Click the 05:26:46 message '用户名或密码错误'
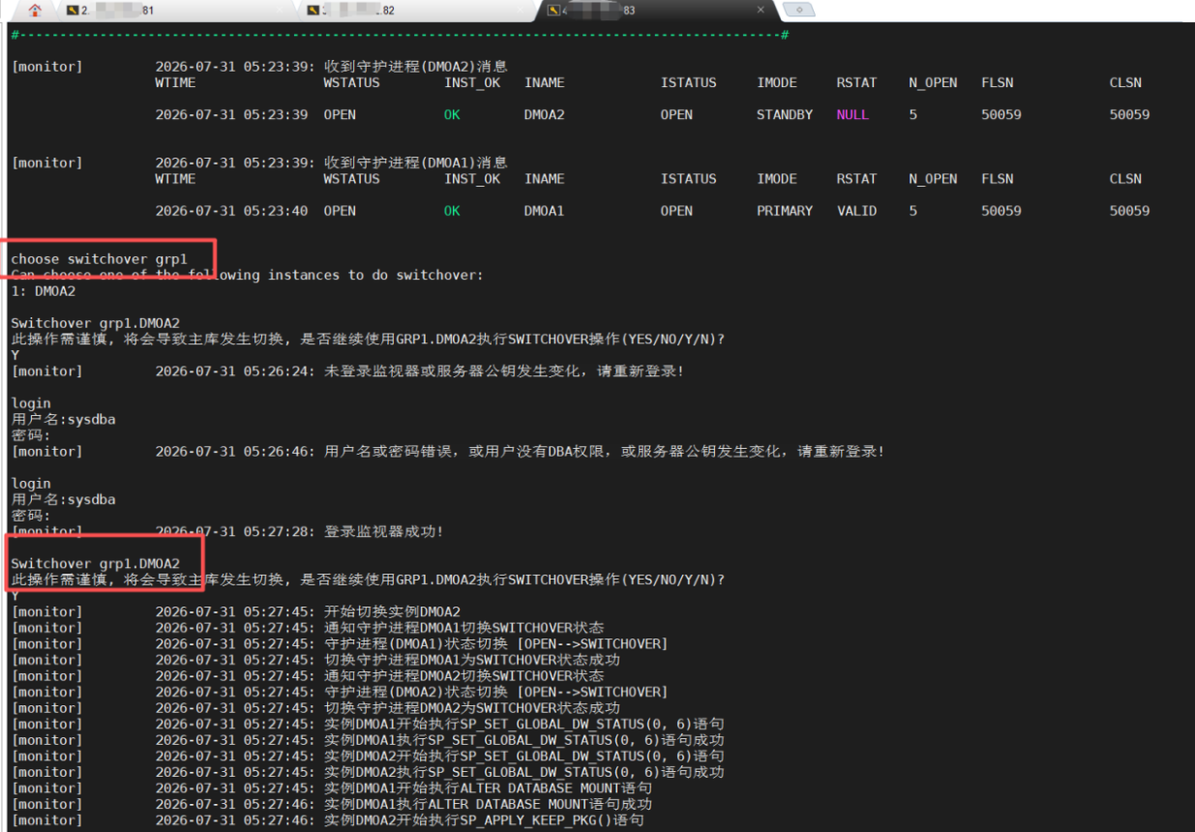 tap(604, 452)
